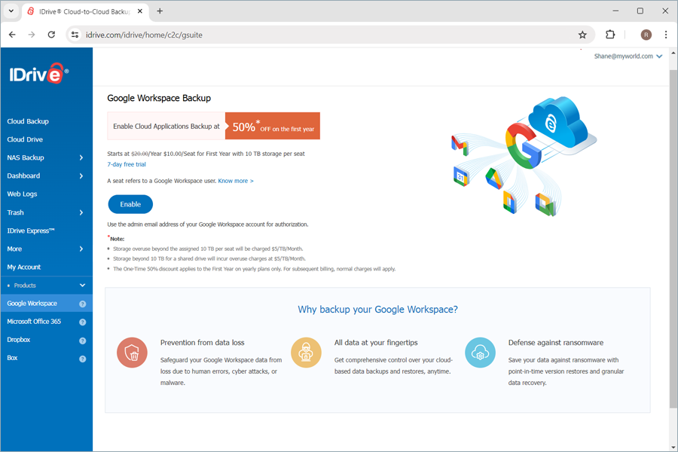Click the Google Workspace cloud illustration
Viewport: 678px width, 452px height.
[524, 156]
